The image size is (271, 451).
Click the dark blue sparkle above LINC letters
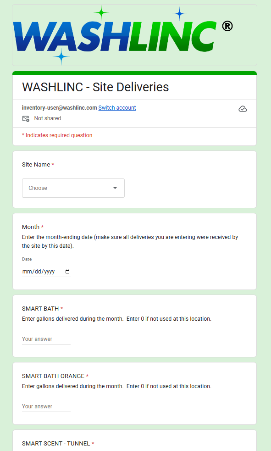click(180, 13)
